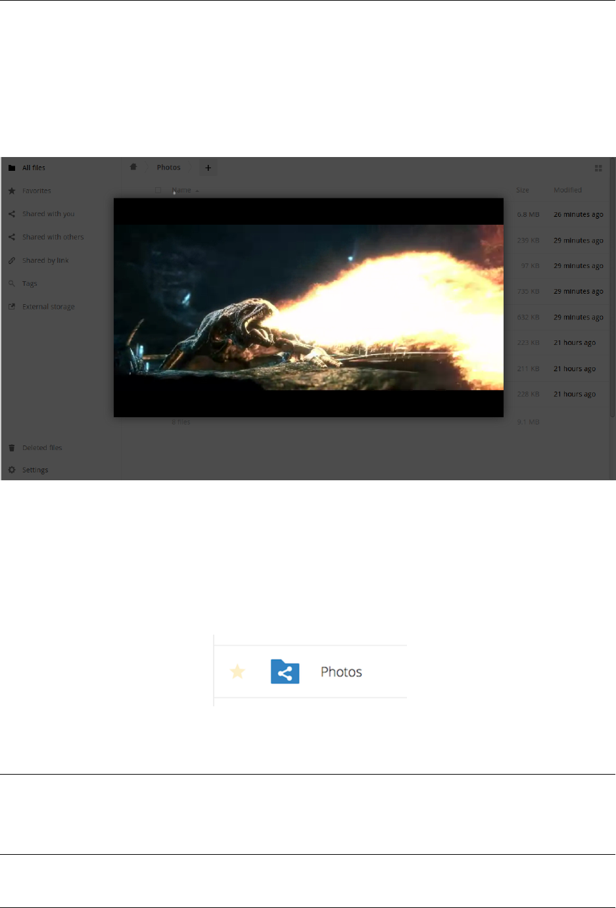Click the Tags magnifier icon
This screenshot has width=616, height=908.
tap(12, 283)
